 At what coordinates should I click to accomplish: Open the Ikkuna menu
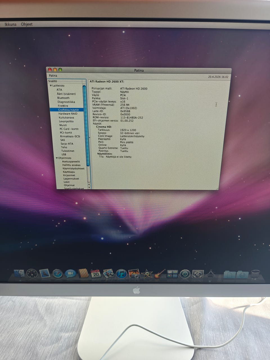point(11,24)
